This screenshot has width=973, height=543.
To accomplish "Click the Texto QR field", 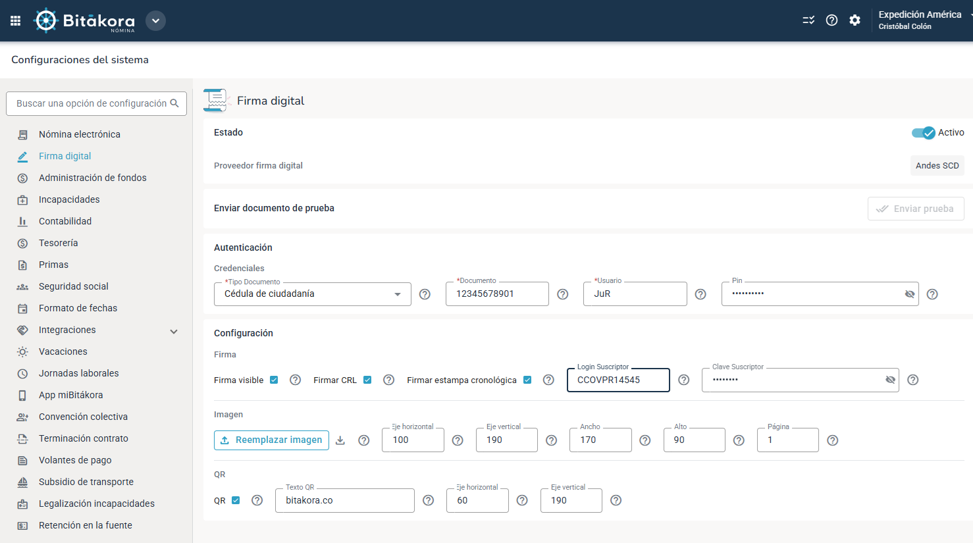I will click(345, 500).
